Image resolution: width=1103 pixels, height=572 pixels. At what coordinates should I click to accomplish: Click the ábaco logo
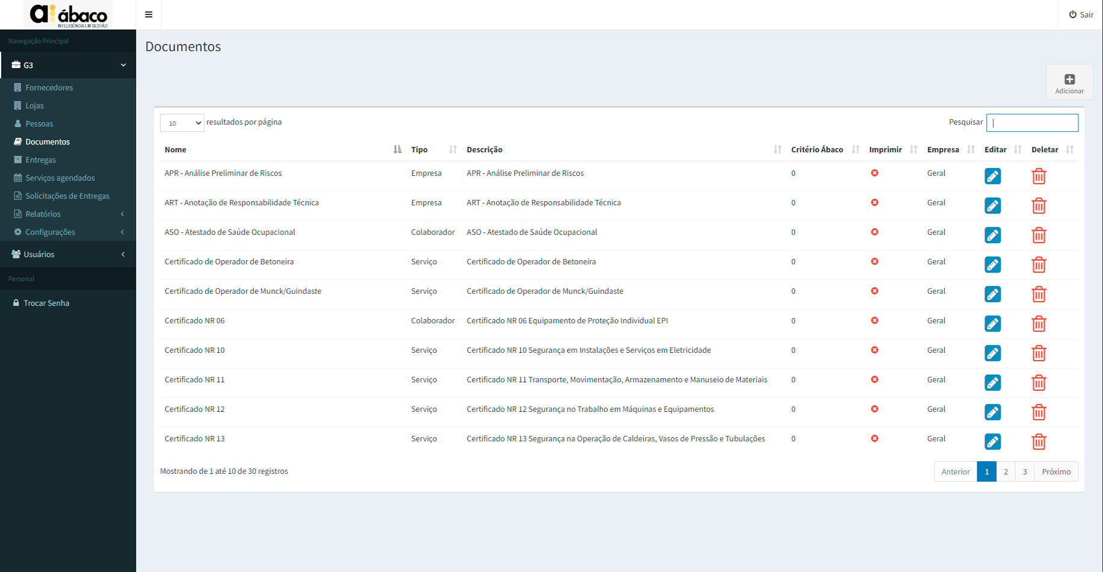pyautogui.click(x=68, y=15)
